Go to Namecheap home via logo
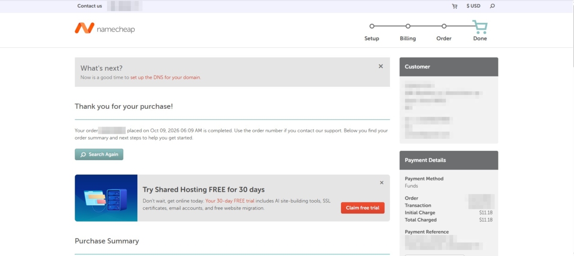Image resolution: width=574 pixels, height=256 pixels. point(105,29)
